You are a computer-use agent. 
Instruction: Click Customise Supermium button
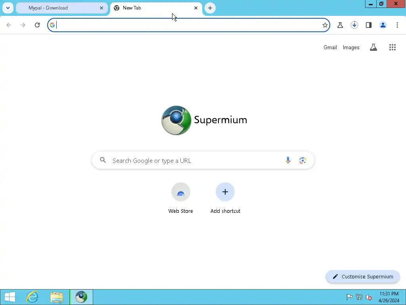[x=363, y=276]
